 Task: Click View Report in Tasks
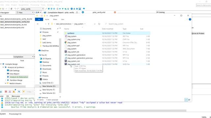[15, 74]
